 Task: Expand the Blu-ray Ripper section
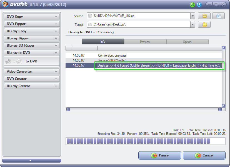(32, 38)
